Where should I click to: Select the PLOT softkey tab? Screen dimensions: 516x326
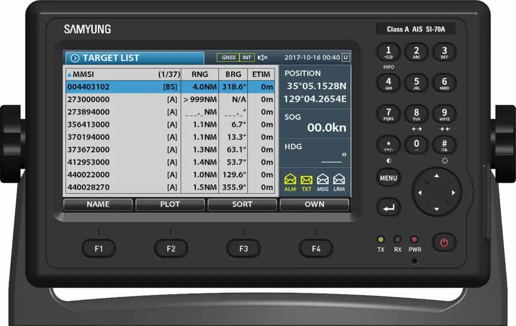170,204
